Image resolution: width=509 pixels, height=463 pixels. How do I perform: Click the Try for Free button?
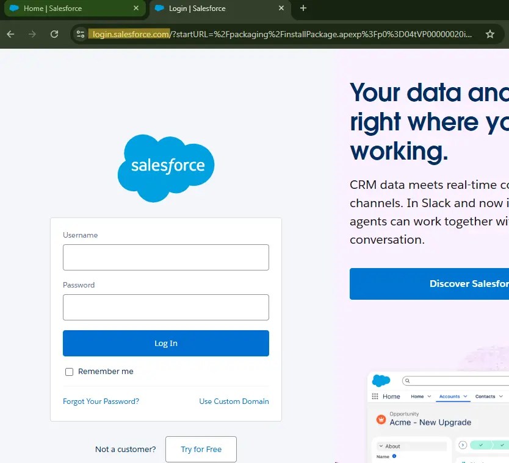201,449
